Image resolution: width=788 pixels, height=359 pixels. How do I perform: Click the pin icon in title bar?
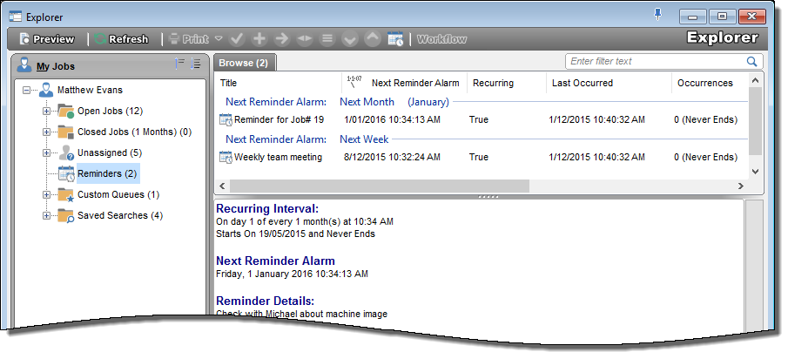[658, 15]
